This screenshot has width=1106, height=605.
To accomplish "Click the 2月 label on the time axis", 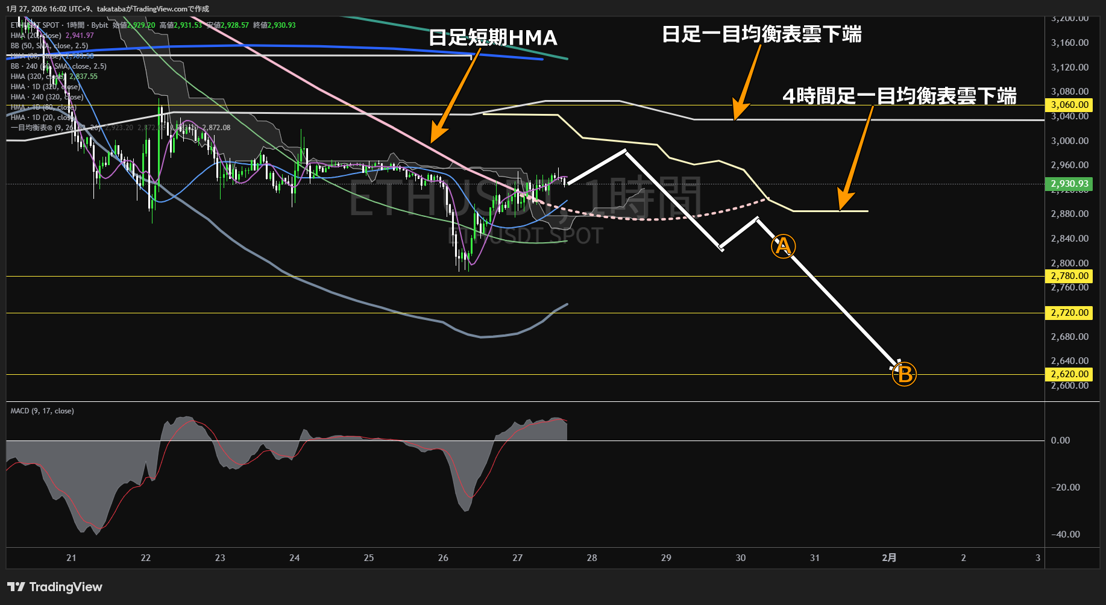I will click(889, 558).
